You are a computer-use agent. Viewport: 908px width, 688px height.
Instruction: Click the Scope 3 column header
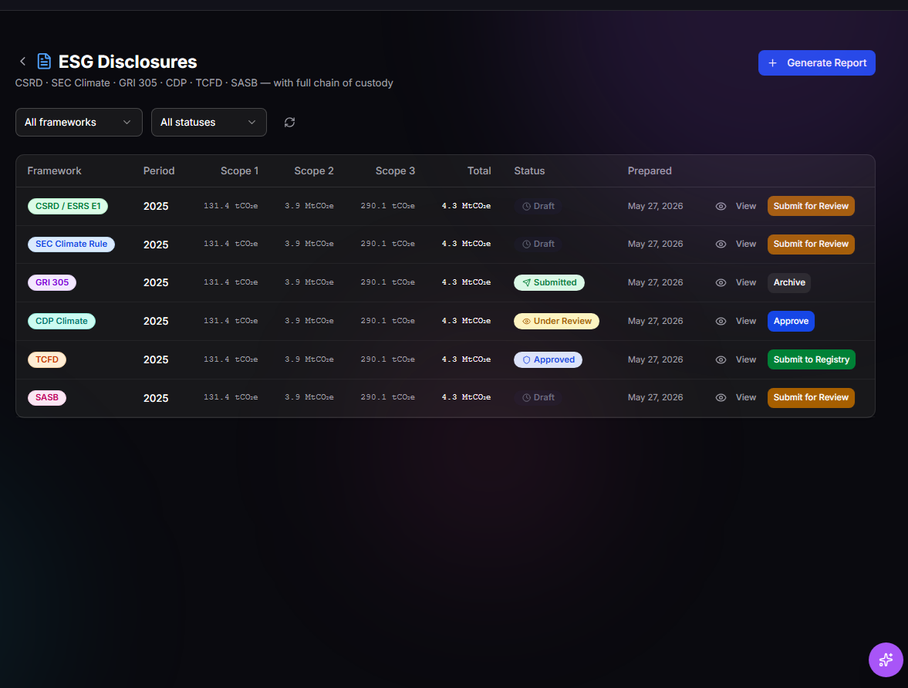(395, 170)
